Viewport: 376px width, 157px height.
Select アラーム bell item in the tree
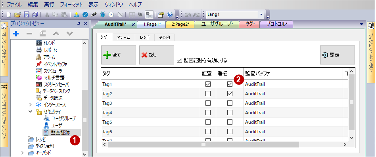coord(45,57)
